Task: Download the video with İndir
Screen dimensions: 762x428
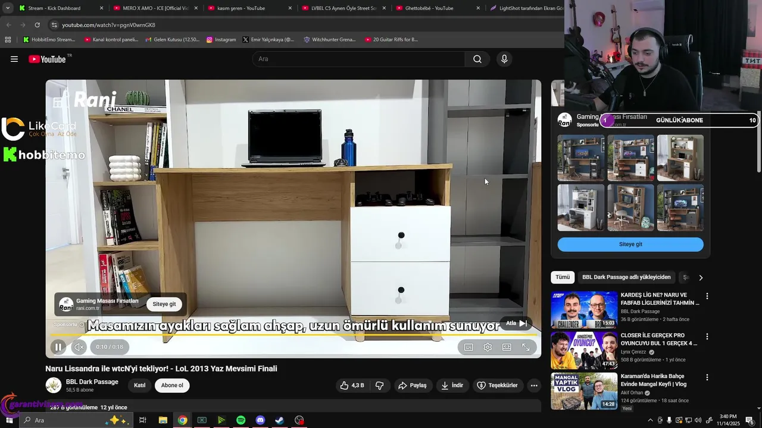Action: pos(452,385)
